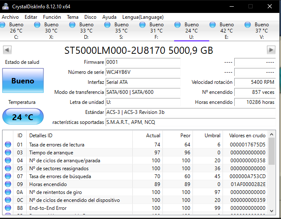Open the Editar menu

tap(31, 17)
